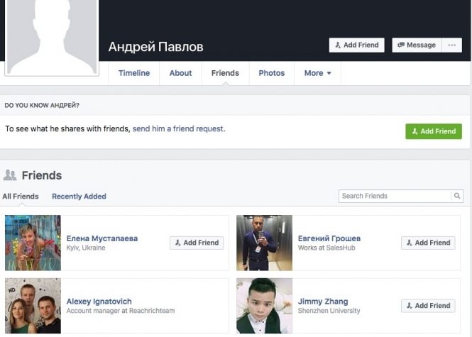
Task: Open Евгений Грошев's profile photo
Action: pyautogui.click(x=264, y=243)
